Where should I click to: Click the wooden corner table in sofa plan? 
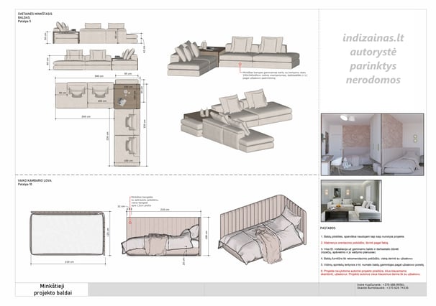[127, 96]
